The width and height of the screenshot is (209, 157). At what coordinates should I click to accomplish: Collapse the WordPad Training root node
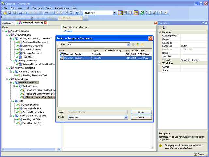click(3, 31)
